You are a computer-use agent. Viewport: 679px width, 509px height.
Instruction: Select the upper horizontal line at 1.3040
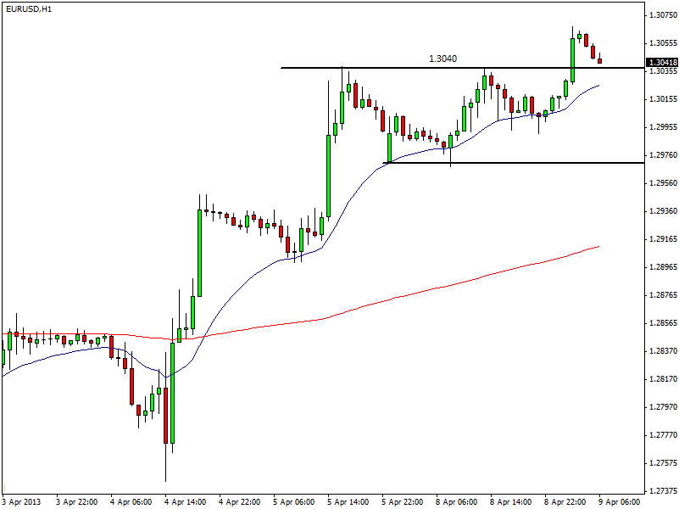point(381,68)
